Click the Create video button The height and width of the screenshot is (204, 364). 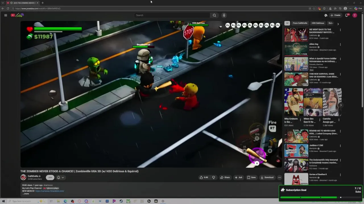pyautogui.click(x=335, y=15)
